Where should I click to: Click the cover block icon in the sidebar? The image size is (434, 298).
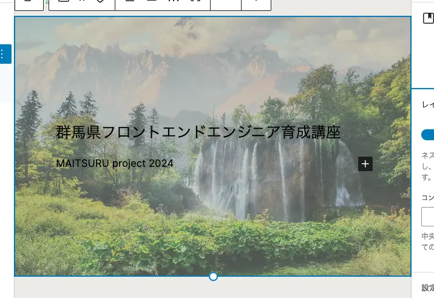tap(427, 19)
